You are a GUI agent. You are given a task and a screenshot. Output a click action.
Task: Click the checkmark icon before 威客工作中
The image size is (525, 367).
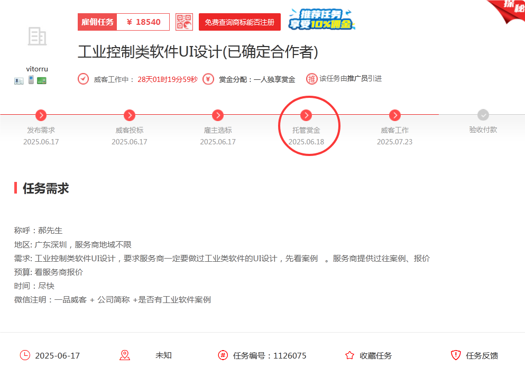point(82,78)
